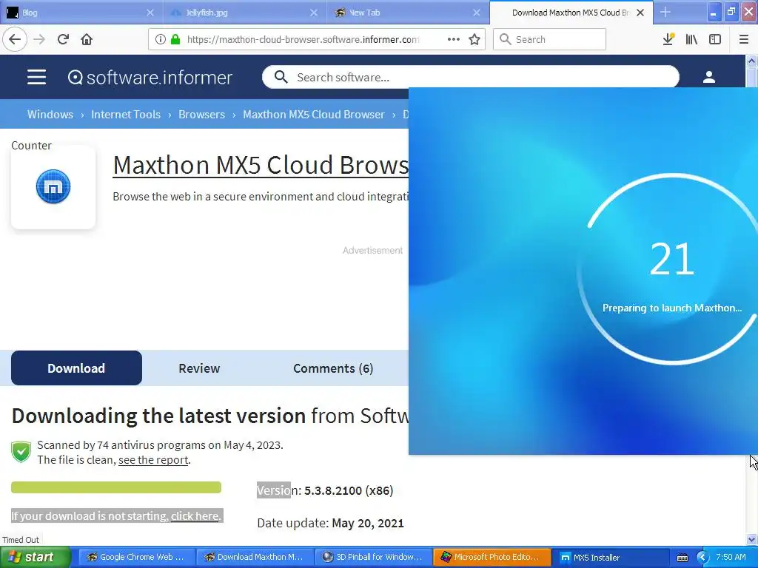The height and width of the screenshot is (568, 758).
Task: Reload the current page
Action: pyautogui.click(x=63, y=39)
